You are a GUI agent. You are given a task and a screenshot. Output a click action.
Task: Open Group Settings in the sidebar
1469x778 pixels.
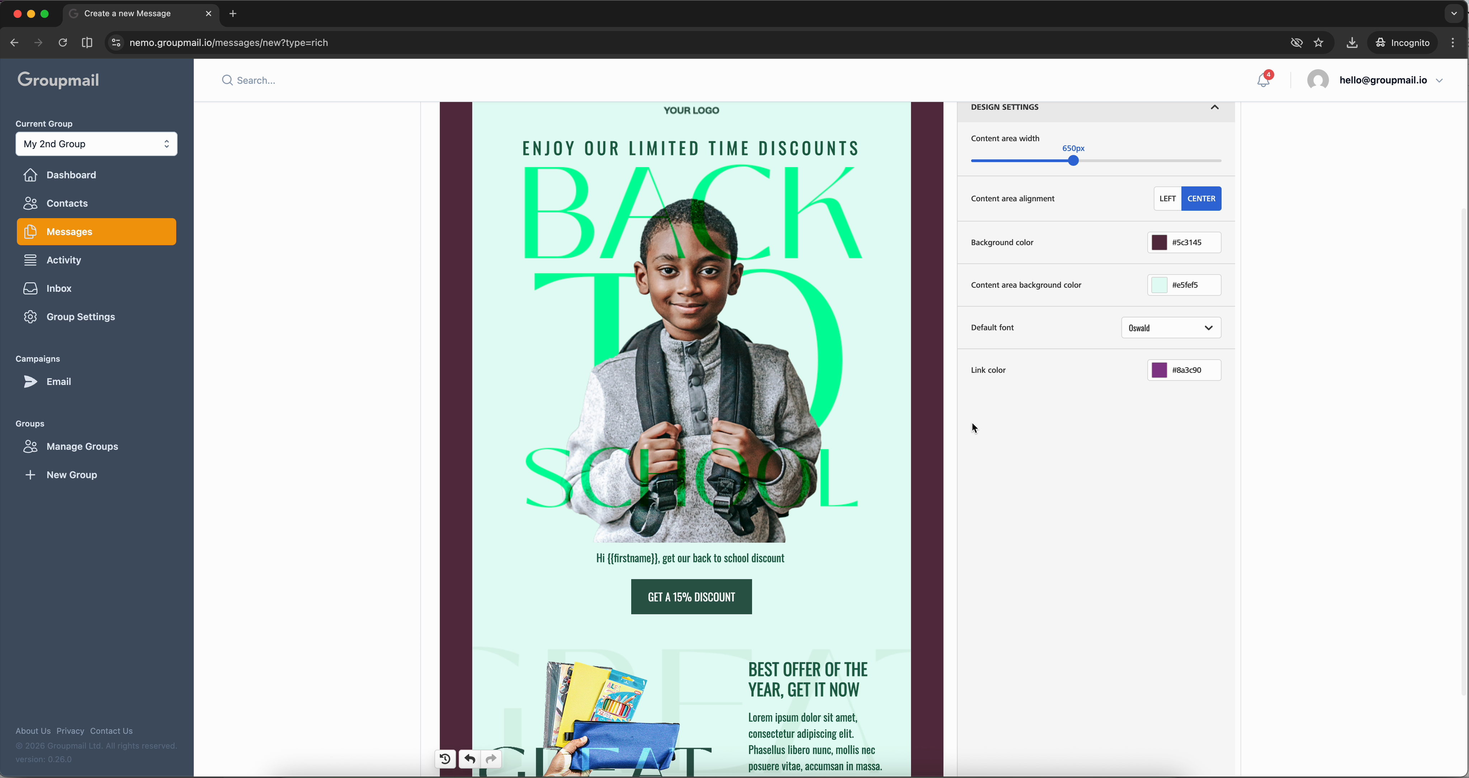(80, 317)
